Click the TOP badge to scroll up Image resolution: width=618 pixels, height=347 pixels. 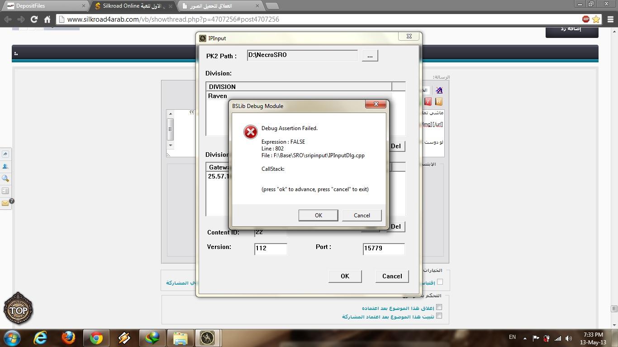pyautogui.click(x=18, y=309)
